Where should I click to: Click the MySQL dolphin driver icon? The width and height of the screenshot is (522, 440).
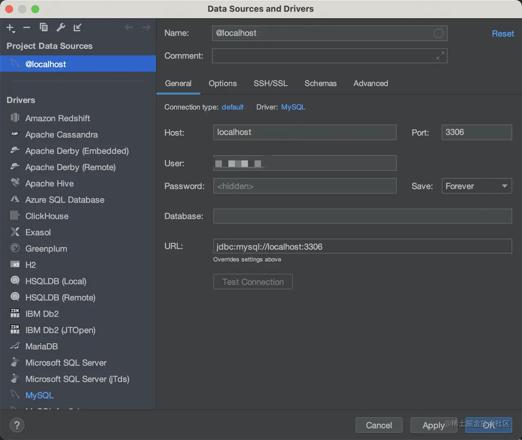15,394
